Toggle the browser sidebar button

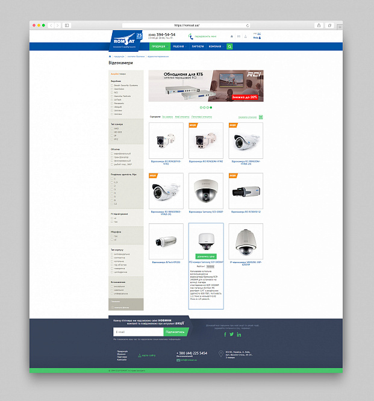(x=67, y=25)
